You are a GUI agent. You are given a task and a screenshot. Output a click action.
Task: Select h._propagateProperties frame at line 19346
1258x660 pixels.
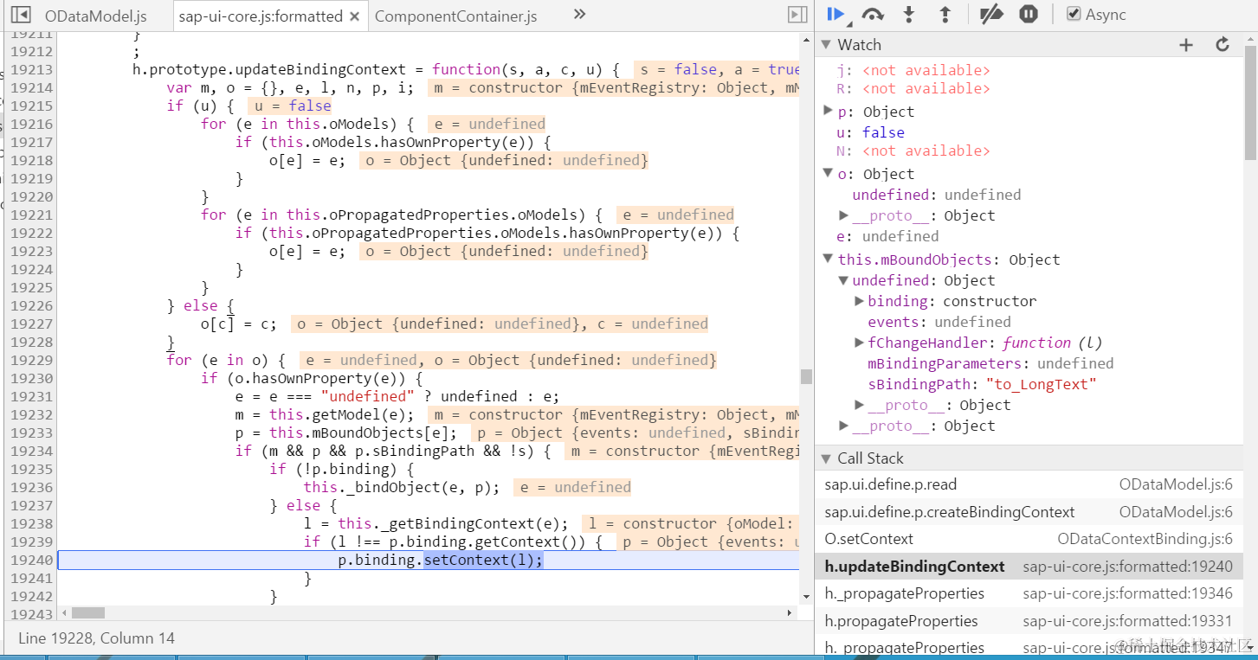[1029, 593]
